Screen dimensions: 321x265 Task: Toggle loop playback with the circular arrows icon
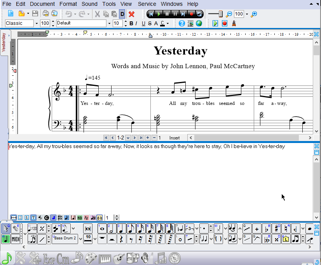[x=199, y=14]
